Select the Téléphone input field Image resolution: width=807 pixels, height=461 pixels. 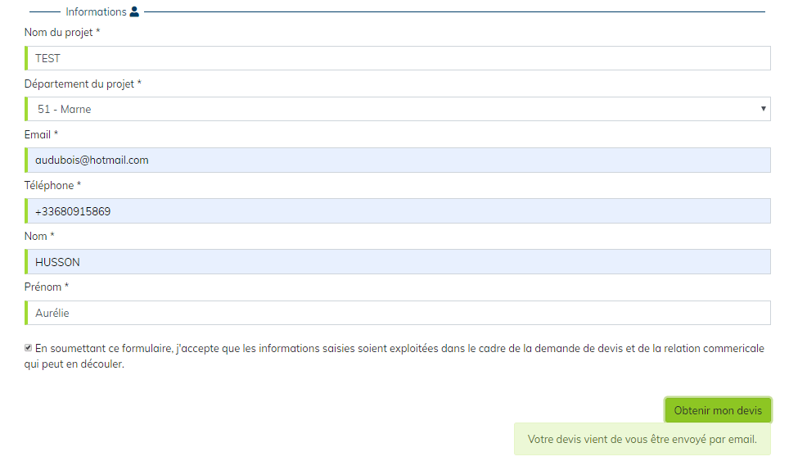click(x=398, y=211)
